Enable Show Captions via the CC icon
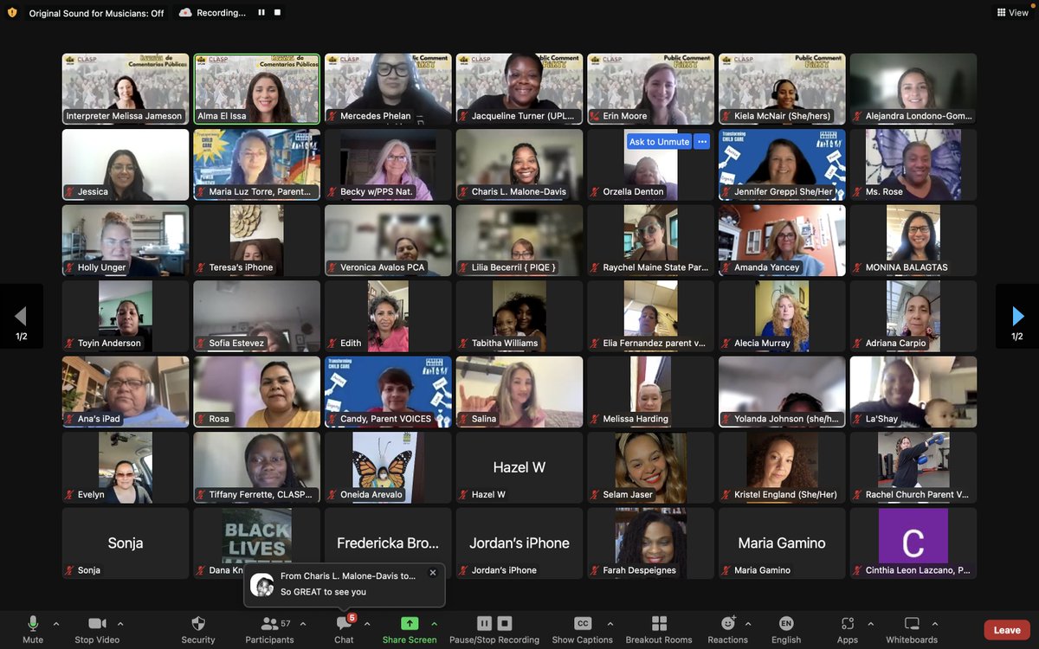This screenshot has width=1039, height=649. point(582,623)
